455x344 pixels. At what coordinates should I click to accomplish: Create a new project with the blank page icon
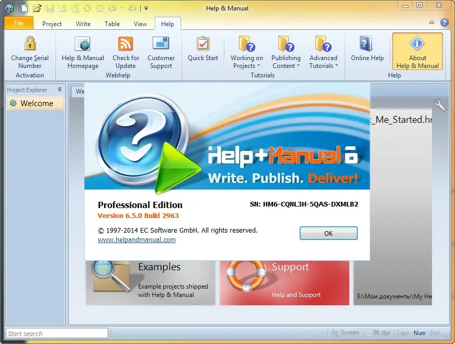point(25,8)
